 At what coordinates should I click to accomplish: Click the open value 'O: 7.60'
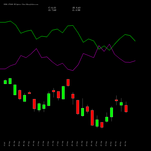point(52,10)
